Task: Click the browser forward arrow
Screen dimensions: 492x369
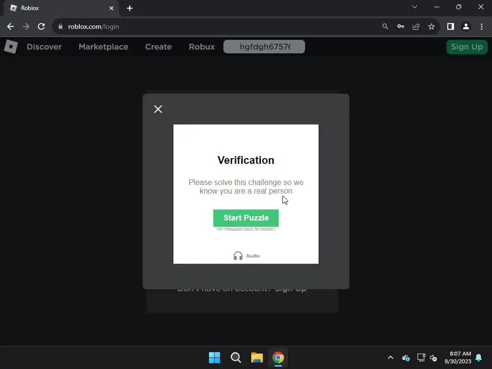Action: tap(26, 27)
